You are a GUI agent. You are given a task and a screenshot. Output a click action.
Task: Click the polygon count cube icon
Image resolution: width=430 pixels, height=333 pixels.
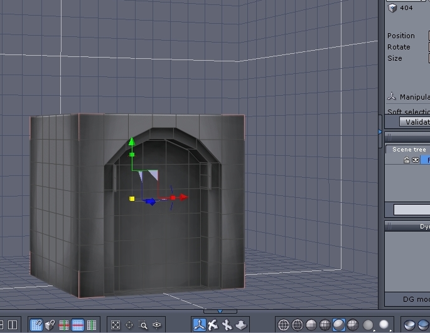click(x=392, y=8)
